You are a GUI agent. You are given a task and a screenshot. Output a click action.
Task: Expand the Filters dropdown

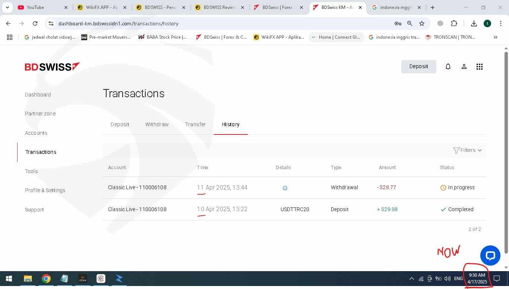point(467,150)
